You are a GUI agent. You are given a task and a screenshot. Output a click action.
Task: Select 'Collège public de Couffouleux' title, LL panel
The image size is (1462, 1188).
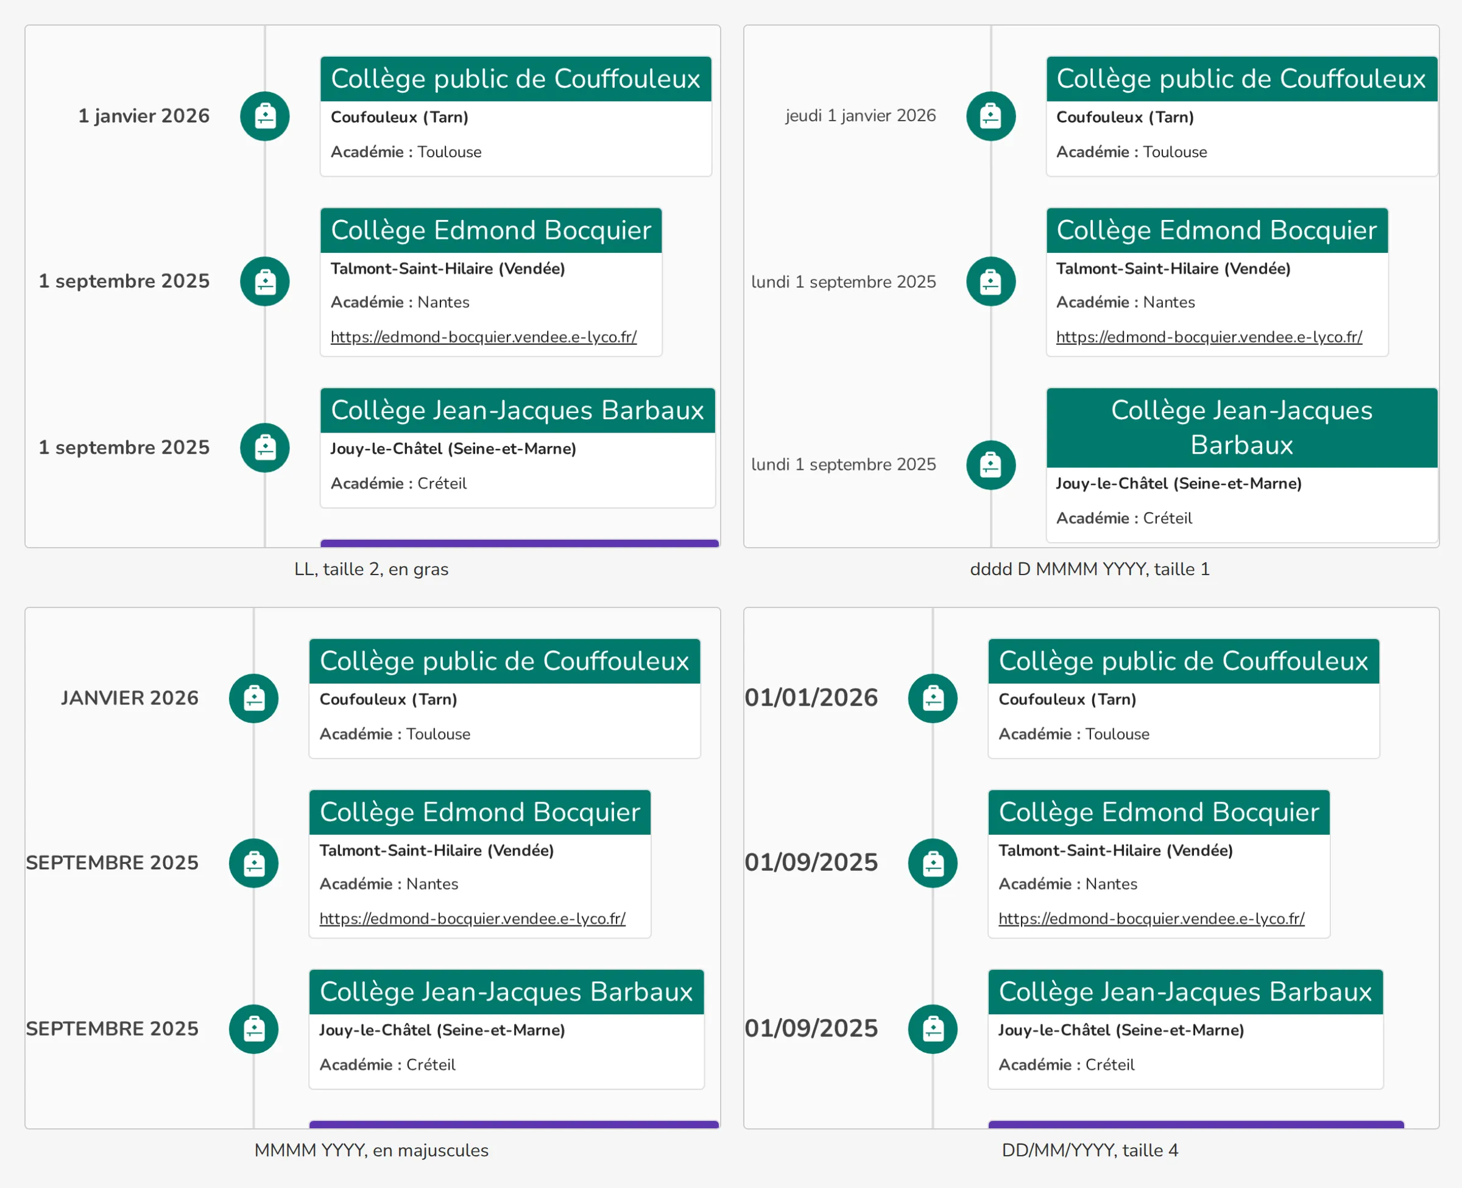[516, 79]
